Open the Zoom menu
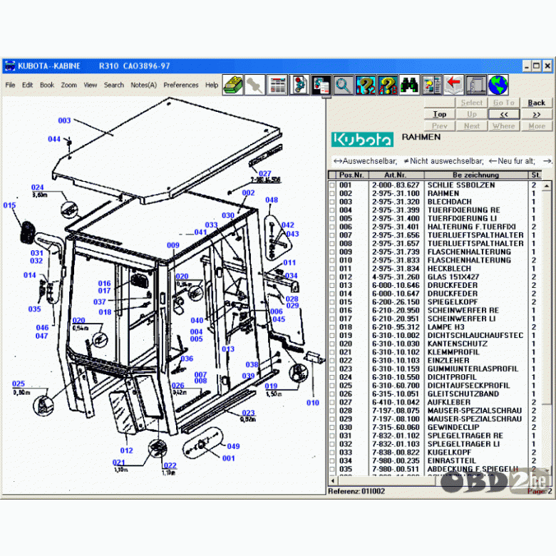The image size is (556, 556). tap(69, 85)
